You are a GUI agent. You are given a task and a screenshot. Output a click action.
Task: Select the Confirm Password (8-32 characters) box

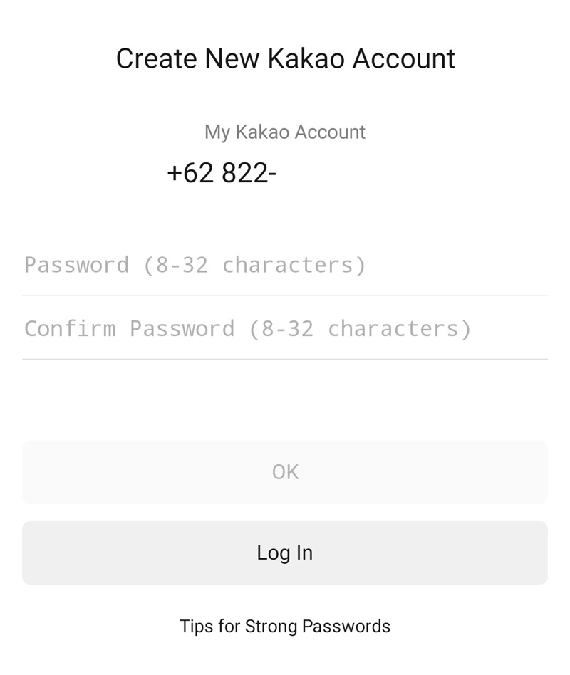pos(285,328)
